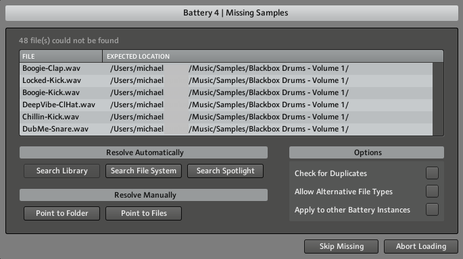Tick Apply to other Battery Instances

pos(432,210)
